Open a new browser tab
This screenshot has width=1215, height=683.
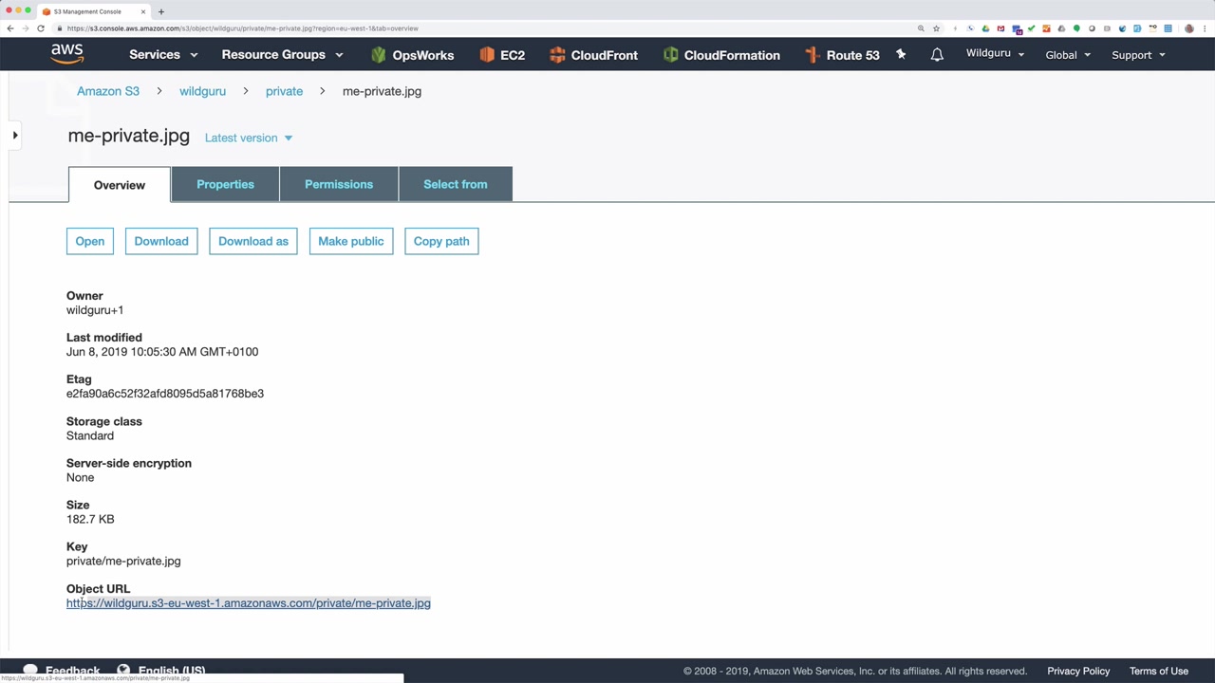[161, 11]
